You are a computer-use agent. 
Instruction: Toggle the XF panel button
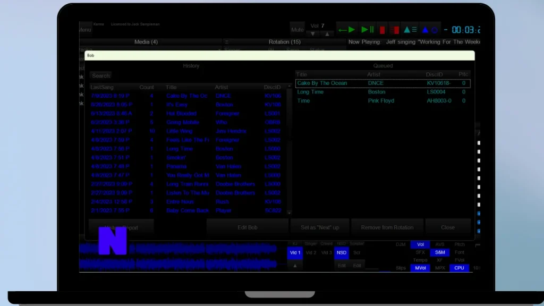click(x=439, y=260)
